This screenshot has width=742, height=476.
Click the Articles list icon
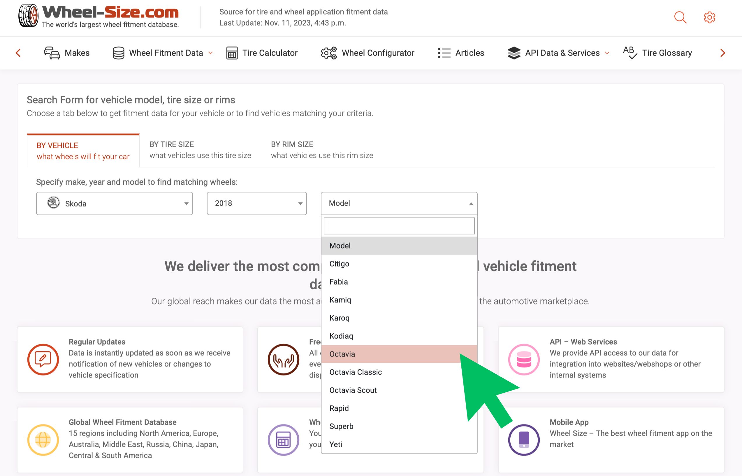click(x=444, y=53)
